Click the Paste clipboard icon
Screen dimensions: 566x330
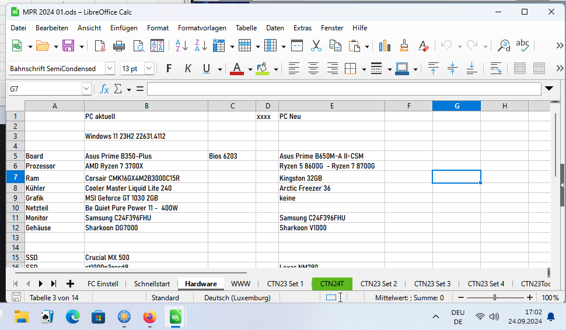point(354,46)
